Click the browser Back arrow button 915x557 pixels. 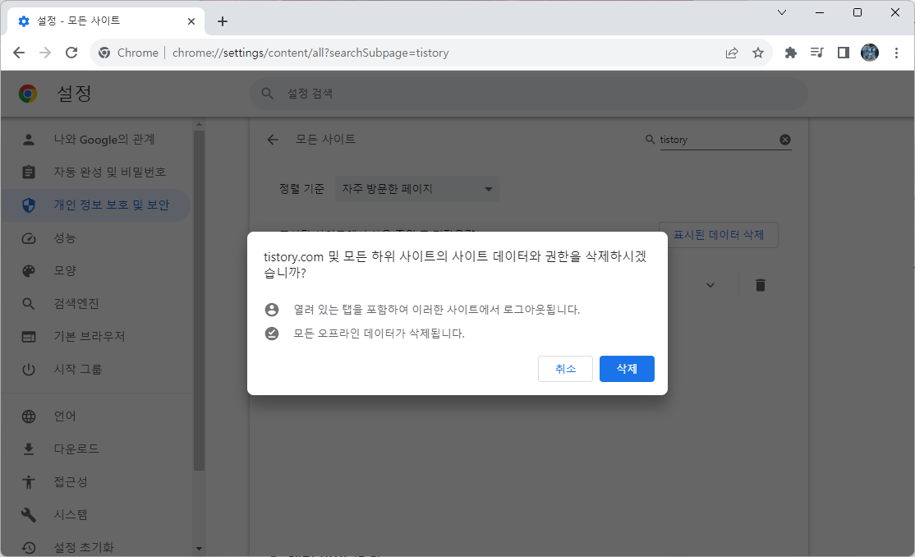(19, 53)
